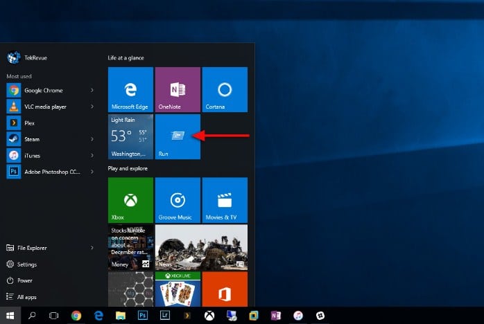Open the OneNote tile
The image size is (484, 324).
point(178,89)
